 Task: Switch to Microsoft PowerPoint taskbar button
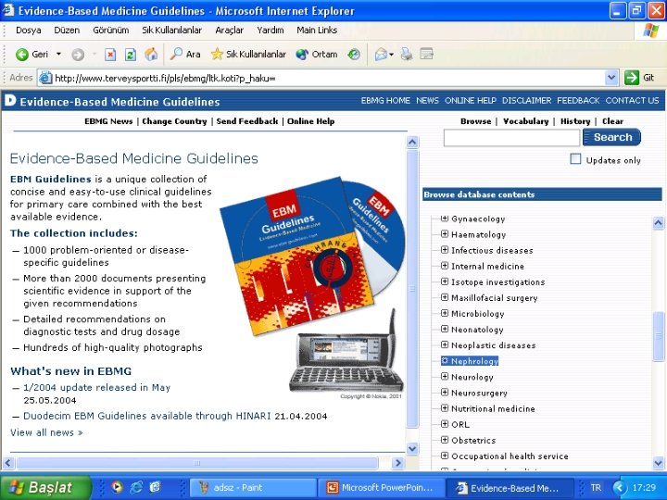click(382, 488)
